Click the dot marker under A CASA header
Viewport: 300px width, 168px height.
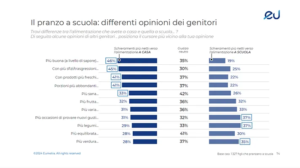pos(119,60)
